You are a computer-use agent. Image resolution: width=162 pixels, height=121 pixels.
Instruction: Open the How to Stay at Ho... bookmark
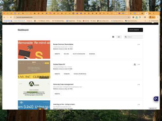click(103, 21)
